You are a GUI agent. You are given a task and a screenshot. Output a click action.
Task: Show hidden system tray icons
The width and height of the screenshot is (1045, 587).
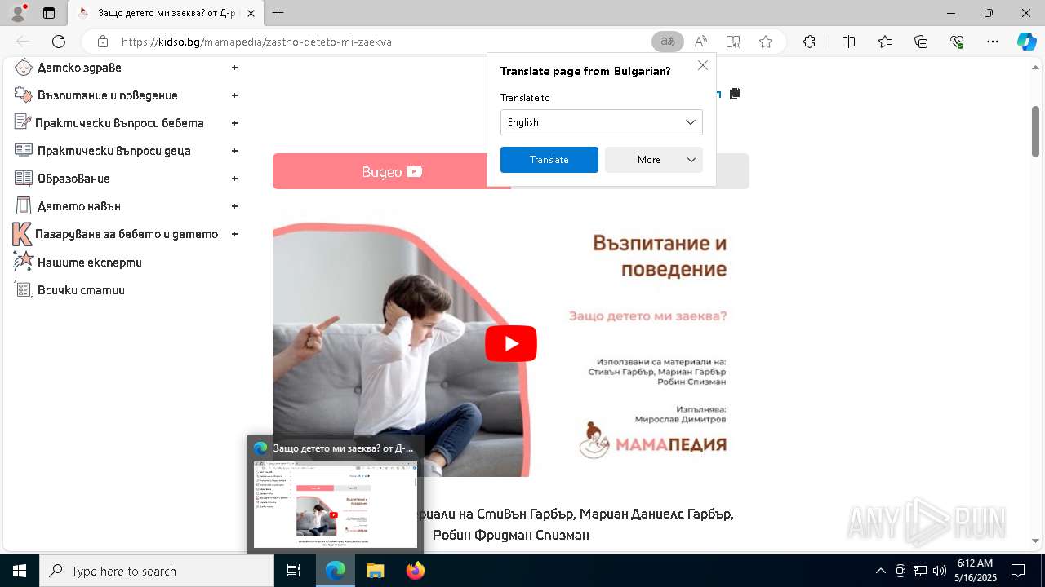880,571
